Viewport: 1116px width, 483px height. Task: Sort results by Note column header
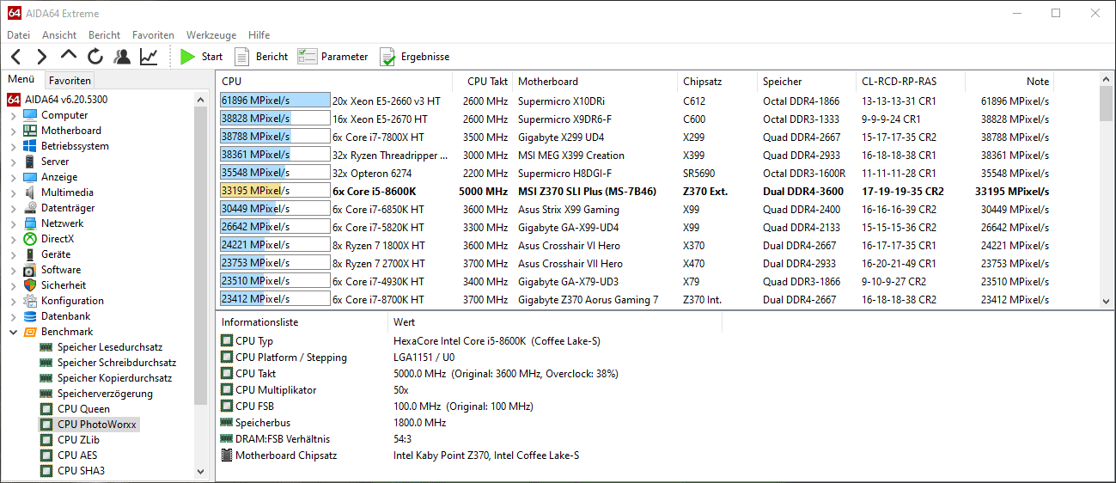click(1009, 82)
